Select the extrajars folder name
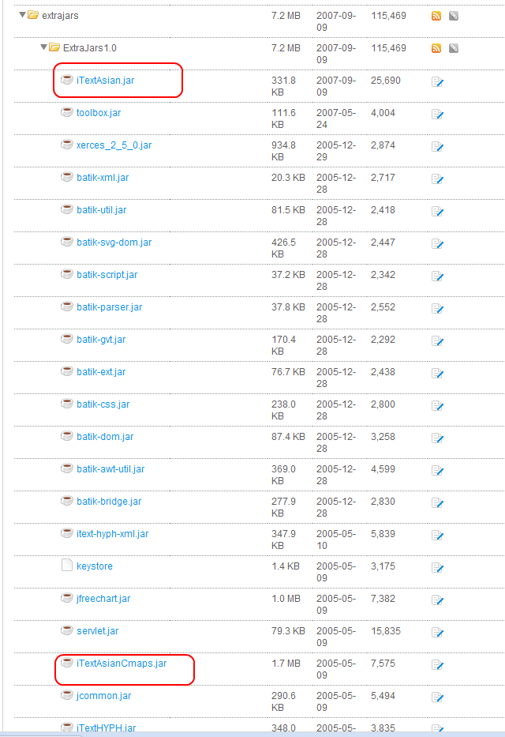The width and height of the screenshot is (505, 737). 60,16
